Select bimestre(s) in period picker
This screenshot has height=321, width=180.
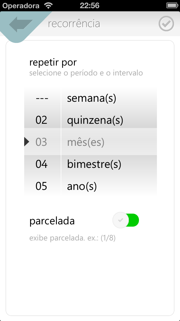coord(94,164)
